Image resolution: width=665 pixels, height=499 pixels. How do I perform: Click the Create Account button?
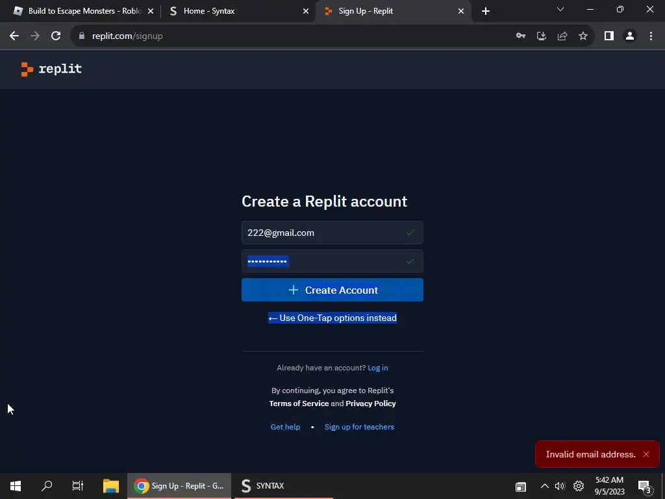[332, 290]
